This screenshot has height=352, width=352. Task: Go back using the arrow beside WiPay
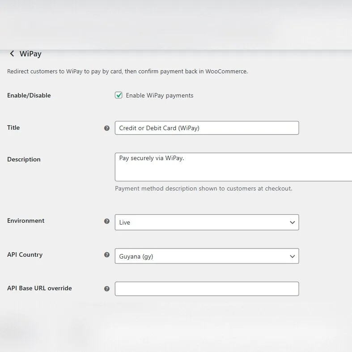click(12, 53)
